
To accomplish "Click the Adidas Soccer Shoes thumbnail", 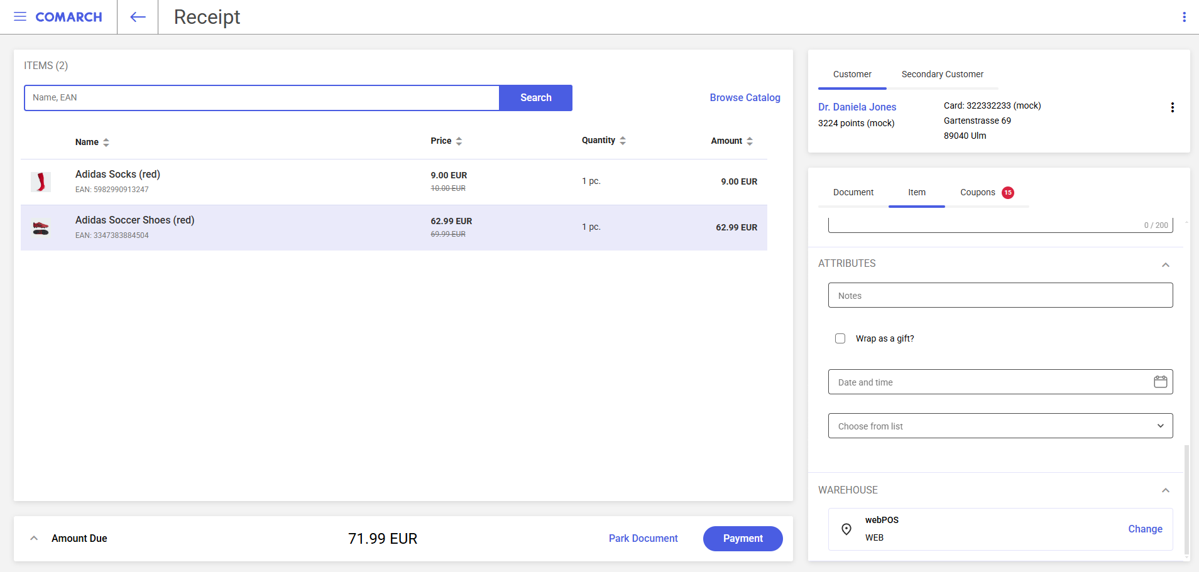I will [x=41, y=228].
